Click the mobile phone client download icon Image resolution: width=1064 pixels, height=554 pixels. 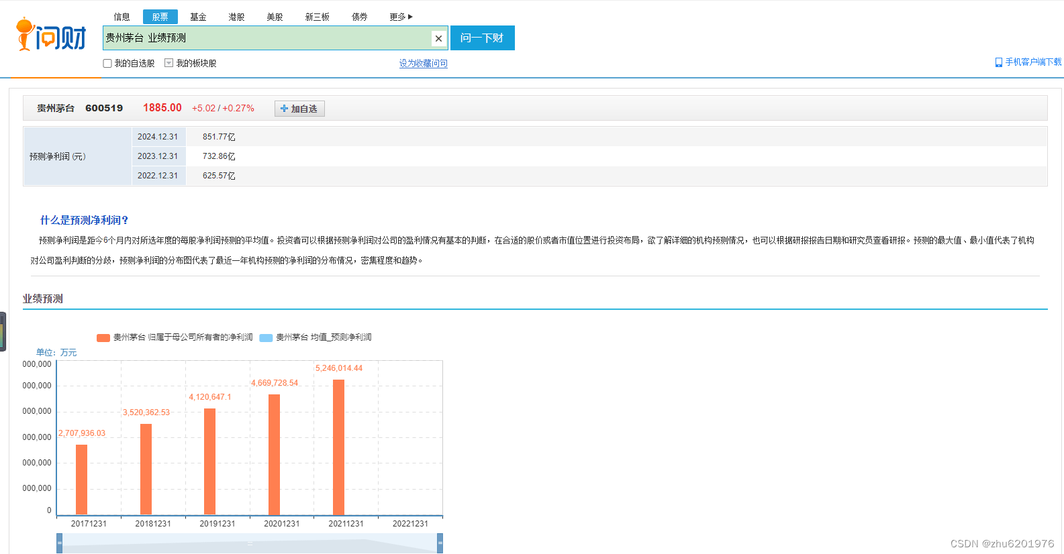click(998, 62)
